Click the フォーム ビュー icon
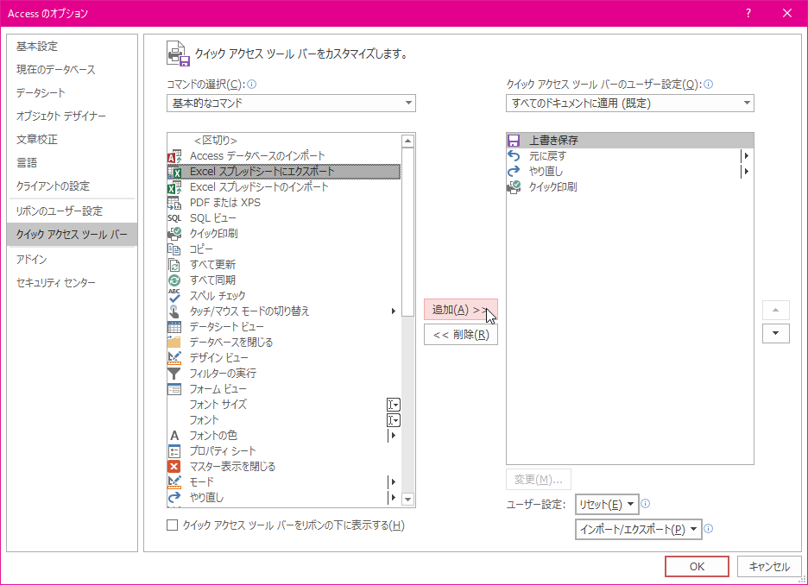Viewport: 808px width, 585px height. (174, 389)
